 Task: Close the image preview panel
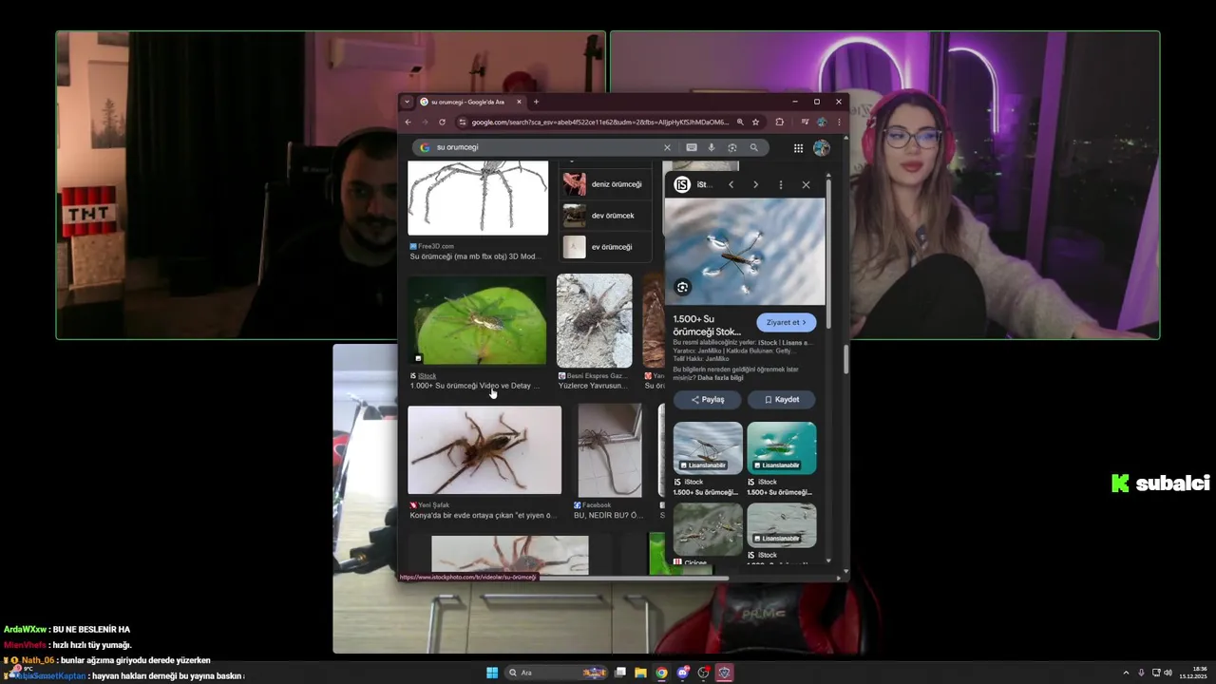tap(806, 184)
